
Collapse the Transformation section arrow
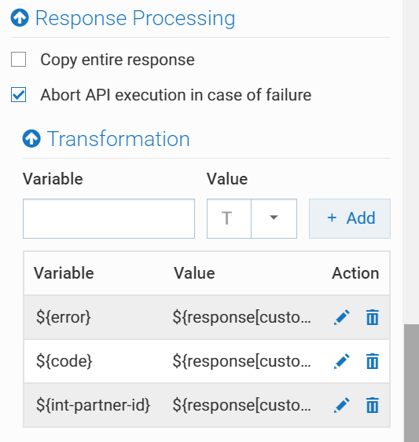click(x=31, y=138)
